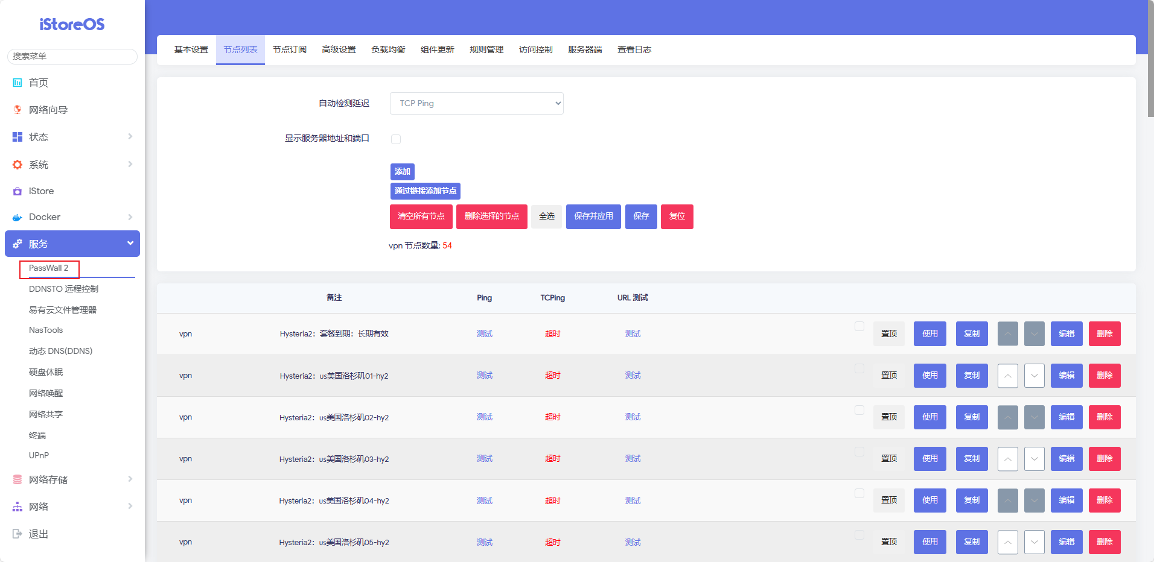Click the Home dashboard icon in sidebar
The height and width of the screenshot is (562, 1154).
(x=18, y=83)
